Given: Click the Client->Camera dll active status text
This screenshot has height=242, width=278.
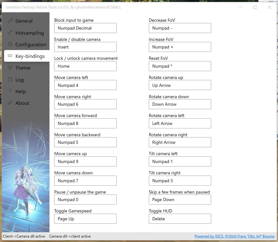Looking at the screenshot, I should [x=24, y=236].
